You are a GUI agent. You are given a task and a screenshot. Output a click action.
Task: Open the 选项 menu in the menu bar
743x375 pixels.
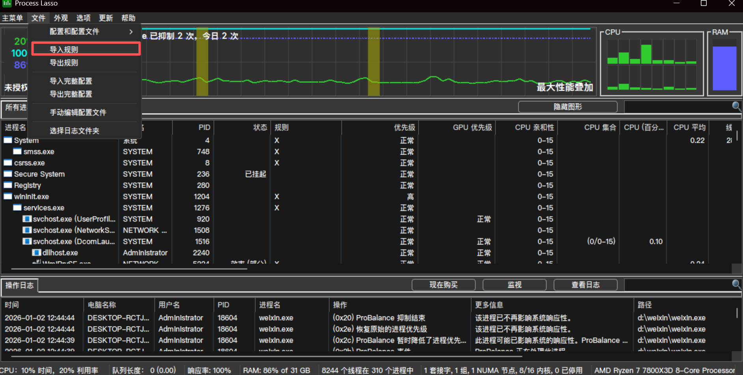tap(83, 18)
